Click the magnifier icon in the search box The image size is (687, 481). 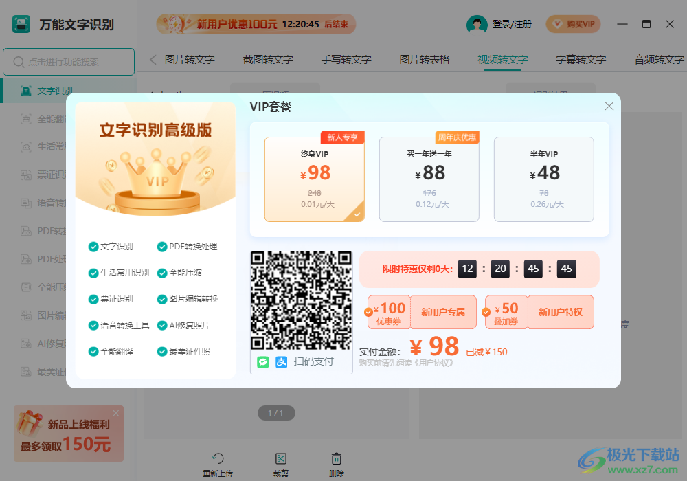coord(19,62)
